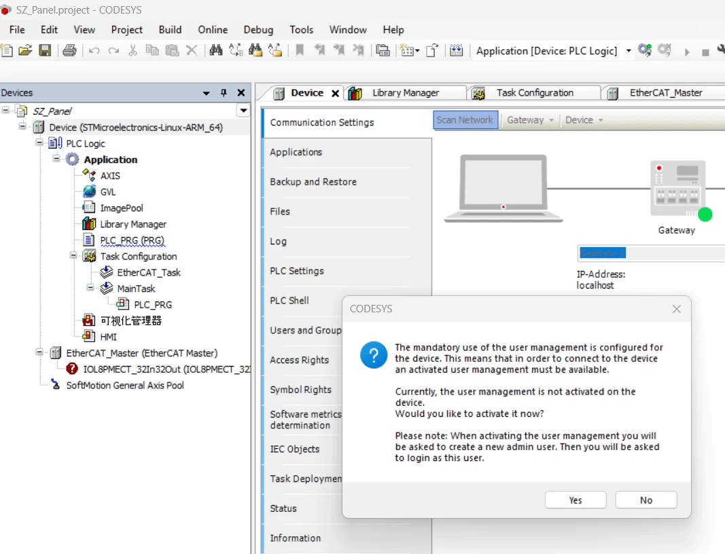Viewport: 725px width, 554px height.
Task: Open the Gateway dropdown menu
Action: (x=530, y=120)
